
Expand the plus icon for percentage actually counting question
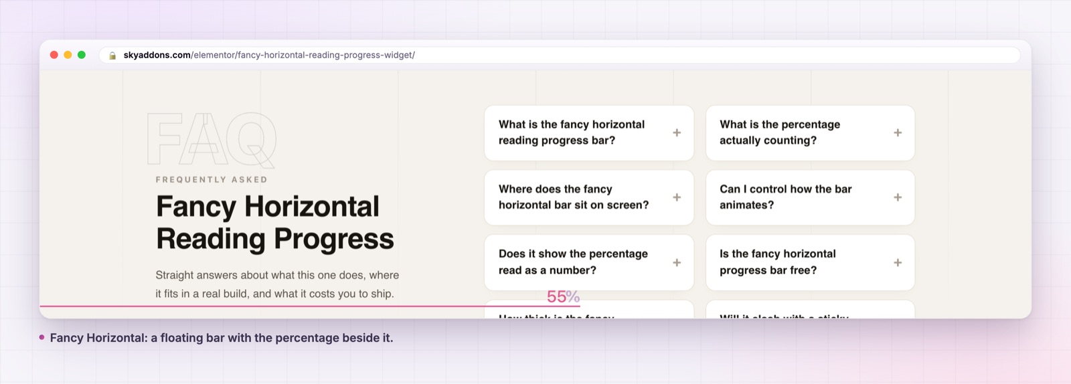click(x=898, y=132)
